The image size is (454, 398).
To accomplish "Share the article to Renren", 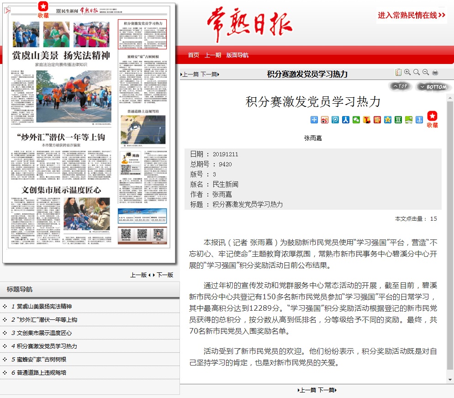I will pos(346,120).
